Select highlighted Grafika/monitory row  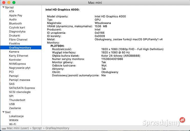(x=21, y=48)
